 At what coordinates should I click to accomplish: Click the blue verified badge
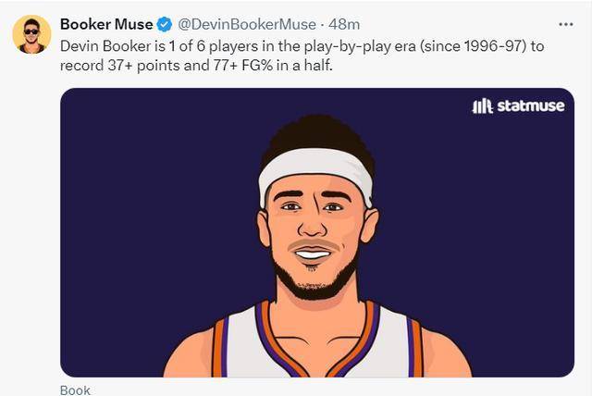(x=164, y=24)
